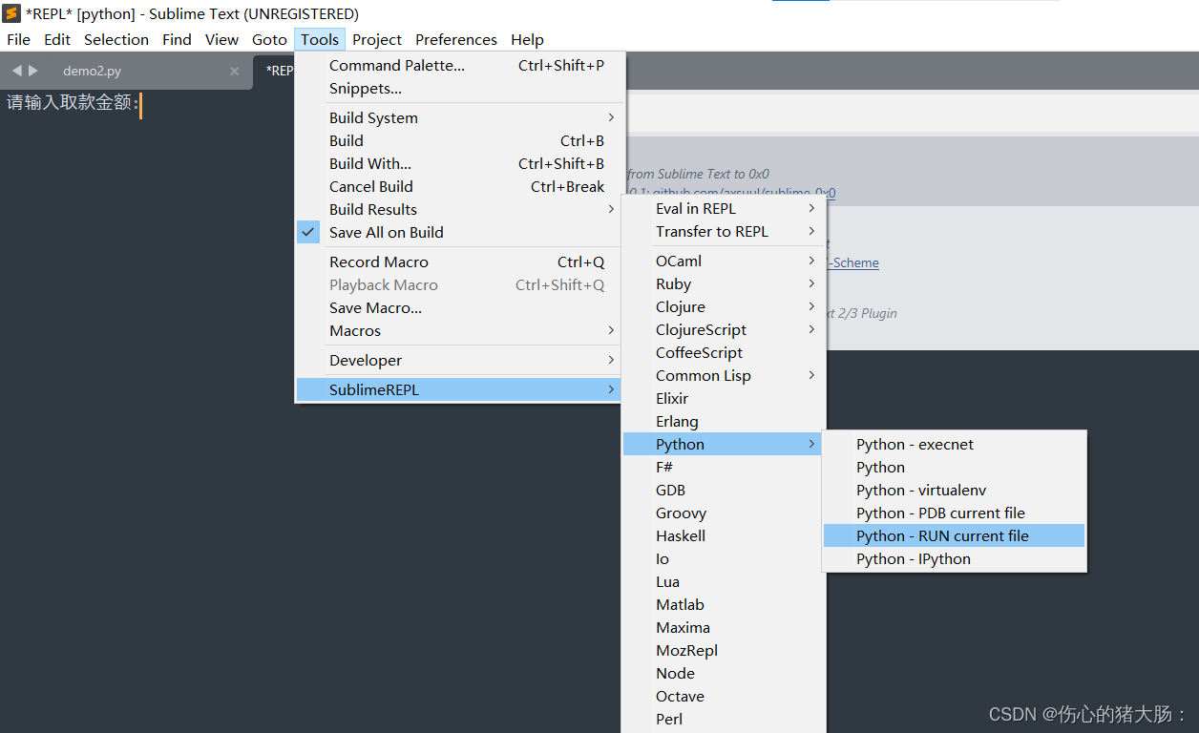Click the forward navigation arrow above the tabs
This screenshot has width=1199, height=733.
pos(32,70)
